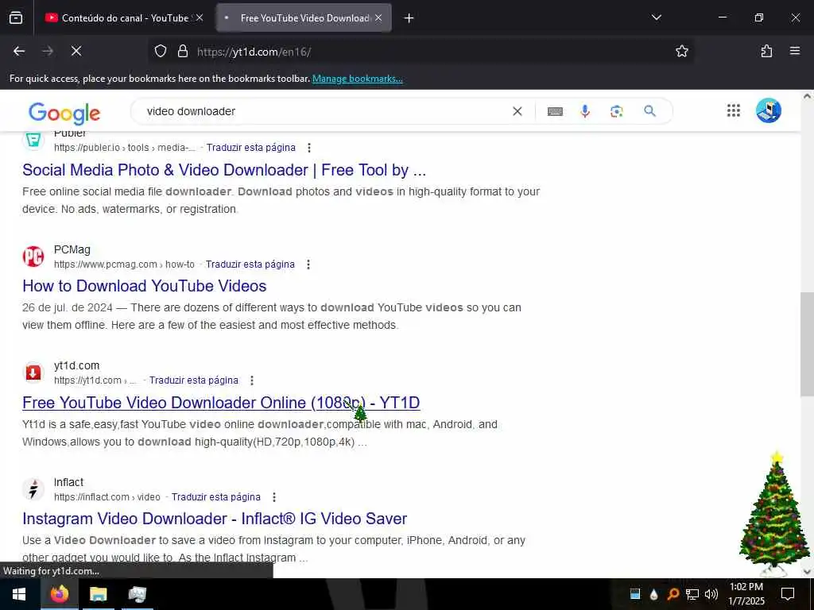
Task: Go back to the previous page
Action: [x=19, y=52]
